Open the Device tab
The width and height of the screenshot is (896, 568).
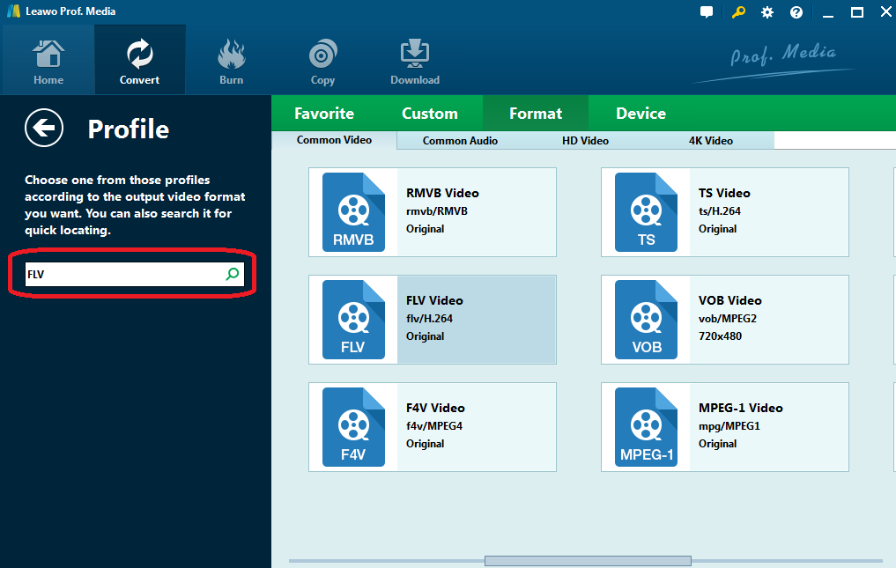(x=641, y=114)
